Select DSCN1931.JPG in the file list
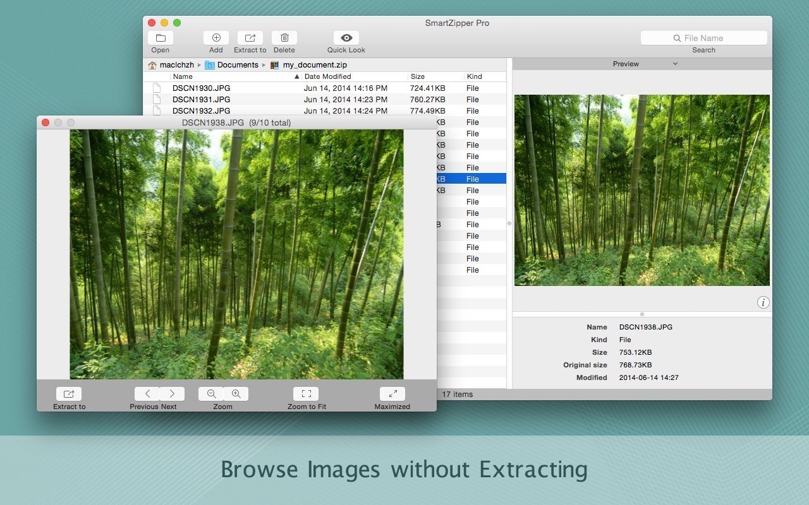 click(x=201, y=100)
